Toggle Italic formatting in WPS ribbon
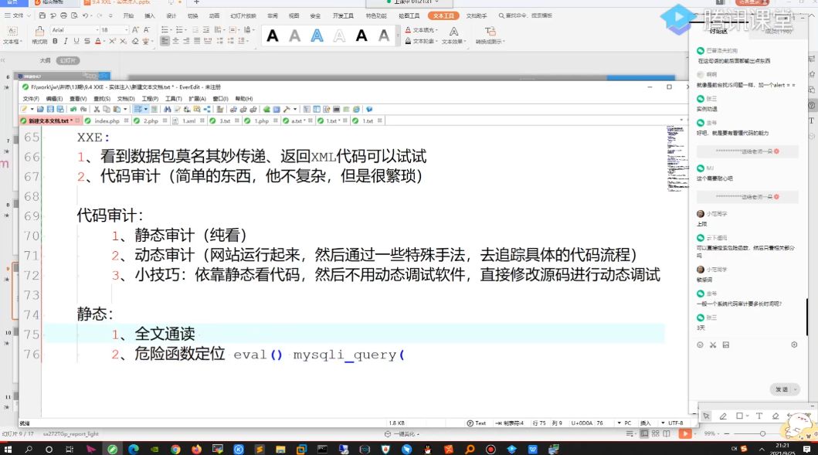818x455 pixels. click(x=65, y=41)
